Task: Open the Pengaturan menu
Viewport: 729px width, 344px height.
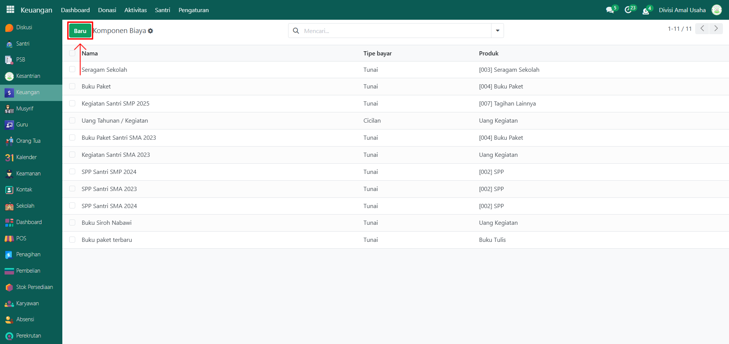Action: coord(193,10)
